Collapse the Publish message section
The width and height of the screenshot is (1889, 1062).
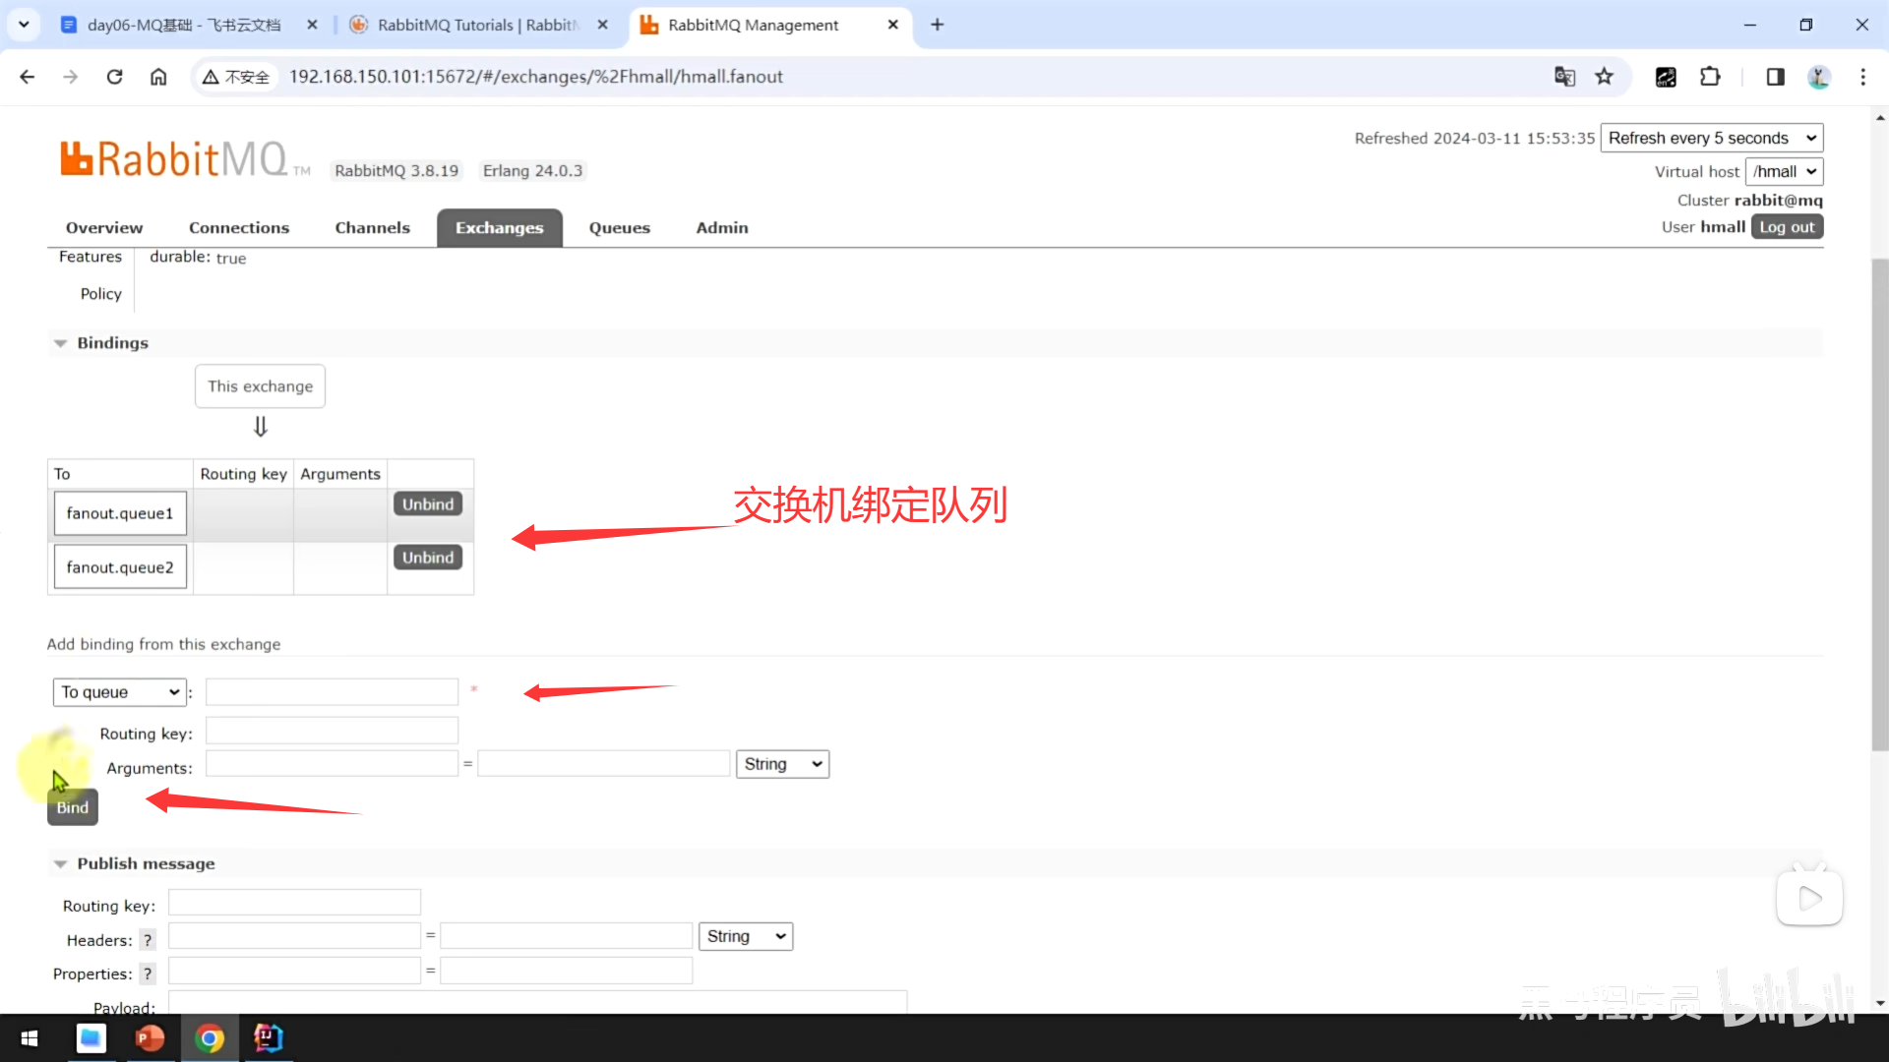point(145,863)
